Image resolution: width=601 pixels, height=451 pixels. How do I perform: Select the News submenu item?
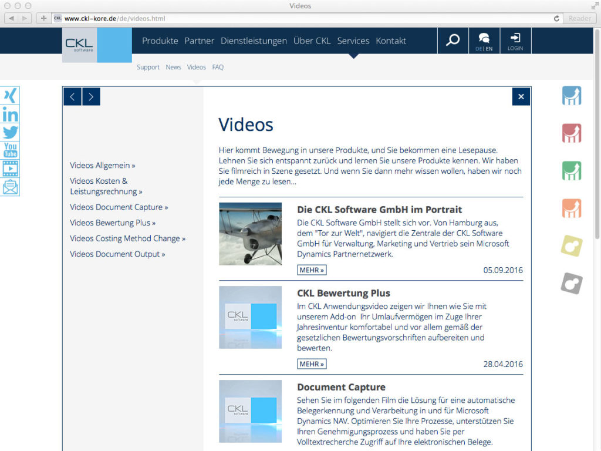coord(173,67)
